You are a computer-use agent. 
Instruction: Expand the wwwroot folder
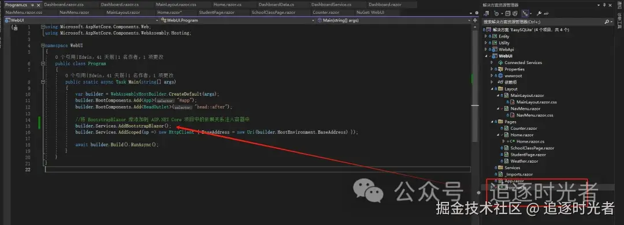click(492, 76)
